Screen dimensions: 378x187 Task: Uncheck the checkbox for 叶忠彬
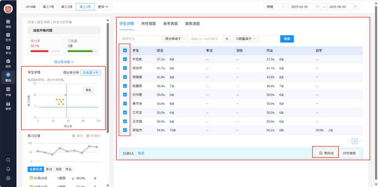[125, 59]
